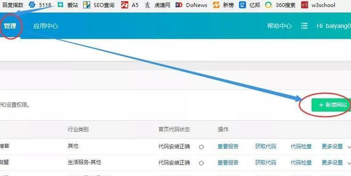Open the 360搜索 bookmark
Screen dimensions: 351x176
(280, 5)
